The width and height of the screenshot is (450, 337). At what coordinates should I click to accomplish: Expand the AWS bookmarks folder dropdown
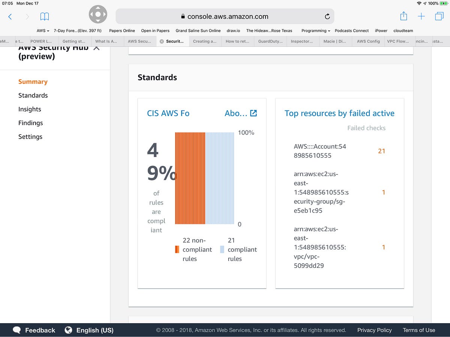click(42, 31)
